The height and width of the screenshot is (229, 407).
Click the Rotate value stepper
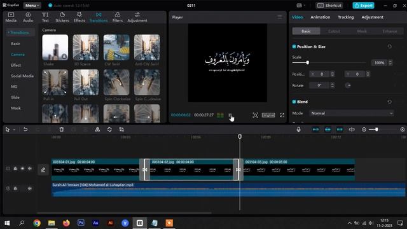[332, 85]
